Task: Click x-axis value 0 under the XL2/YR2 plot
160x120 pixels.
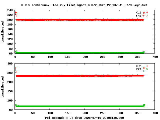Action: coord(15,113)
